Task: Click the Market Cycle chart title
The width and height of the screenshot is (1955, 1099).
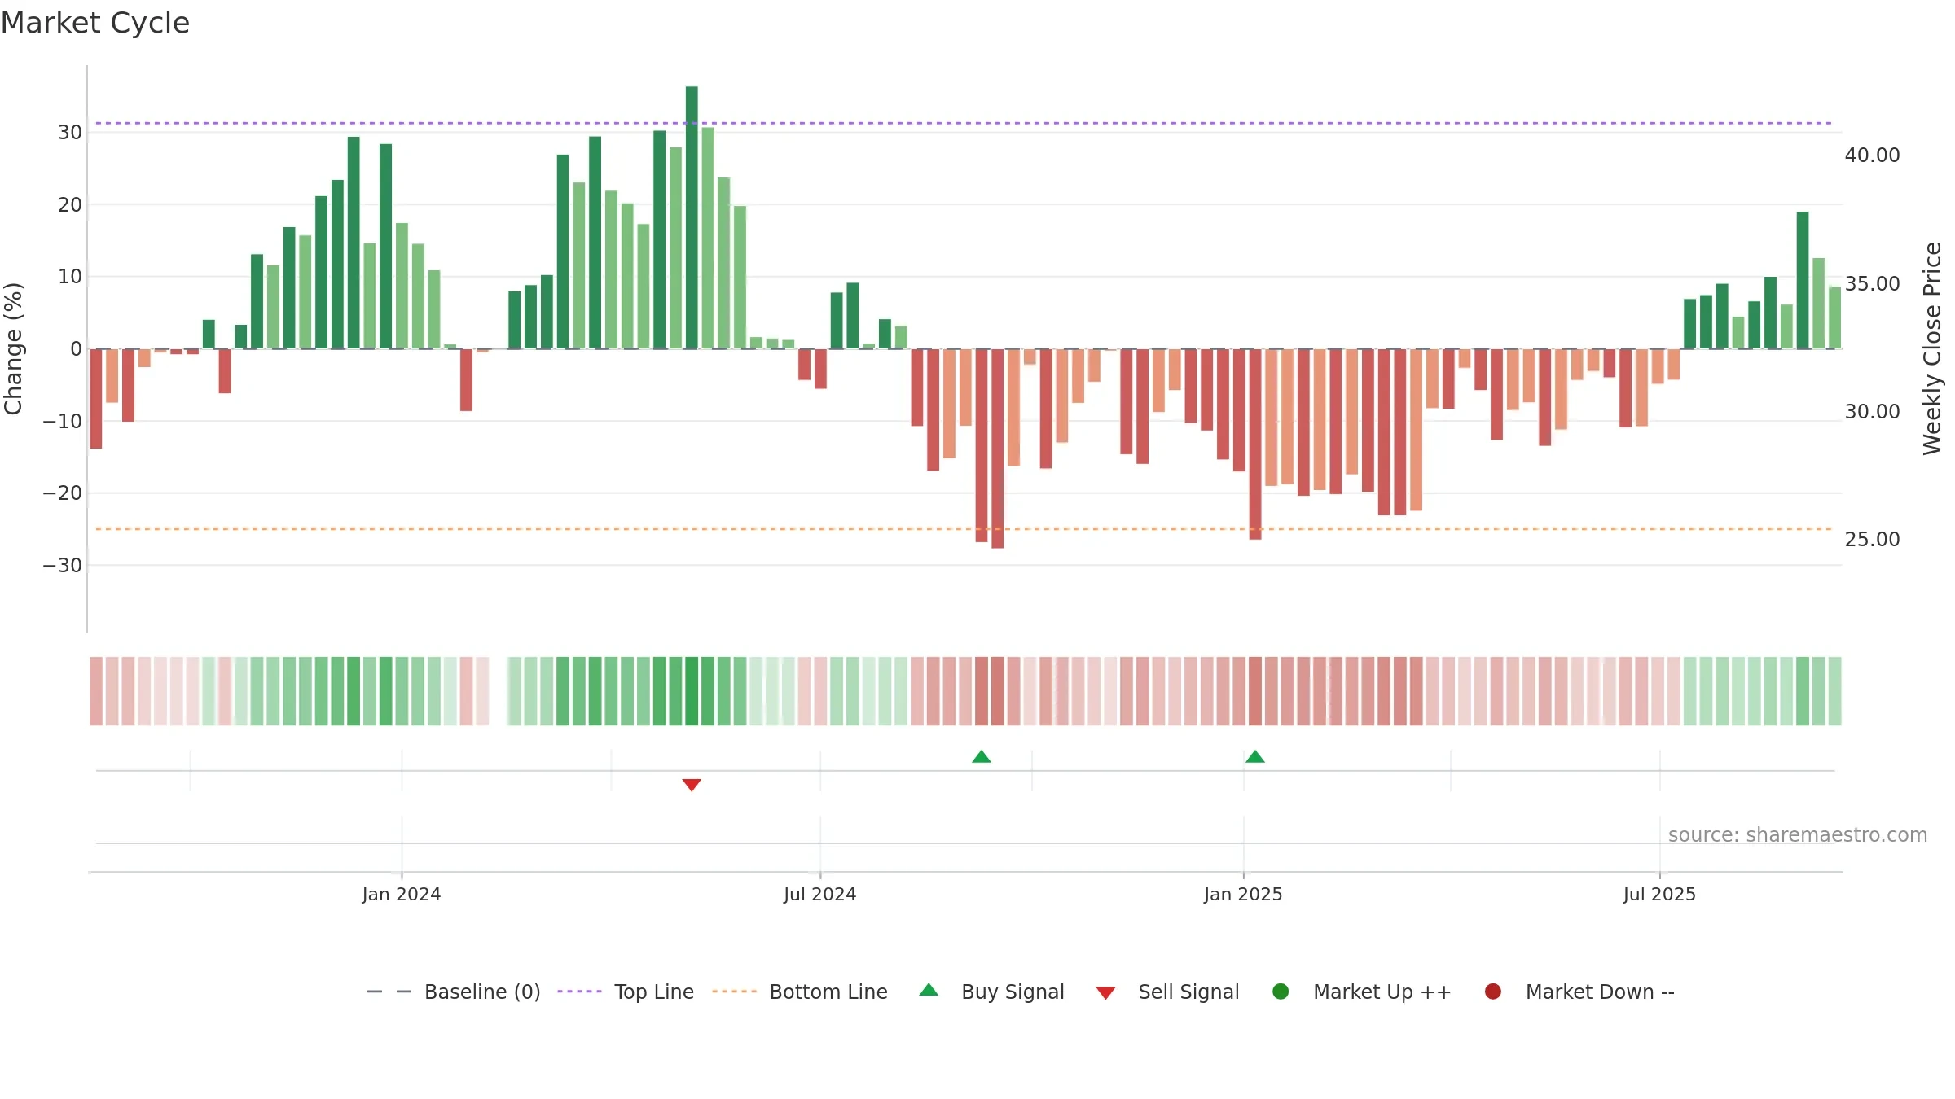Action: (95, 23)
